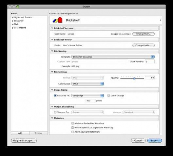The width and height of the screenshot is (173, 156).
Task: Open the export destination selector arrows beside Brickshelf
Action: [x=160, y=20]
